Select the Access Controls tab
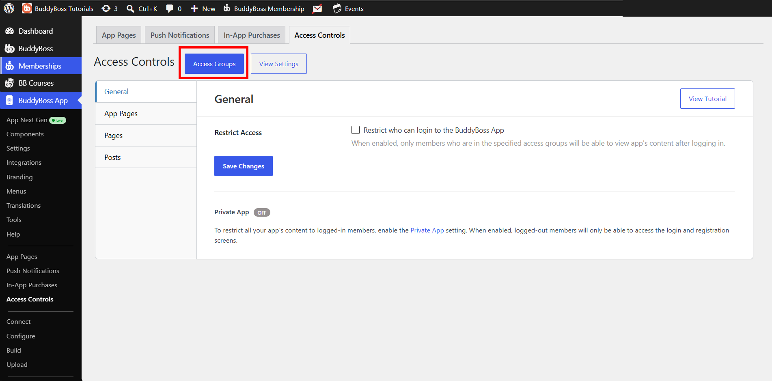Screen dimensions: 772x381 click(320, 35)
